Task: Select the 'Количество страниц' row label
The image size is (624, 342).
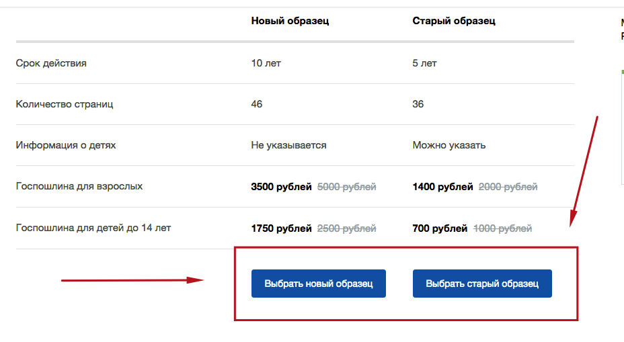Action: (x=65, y=104)
